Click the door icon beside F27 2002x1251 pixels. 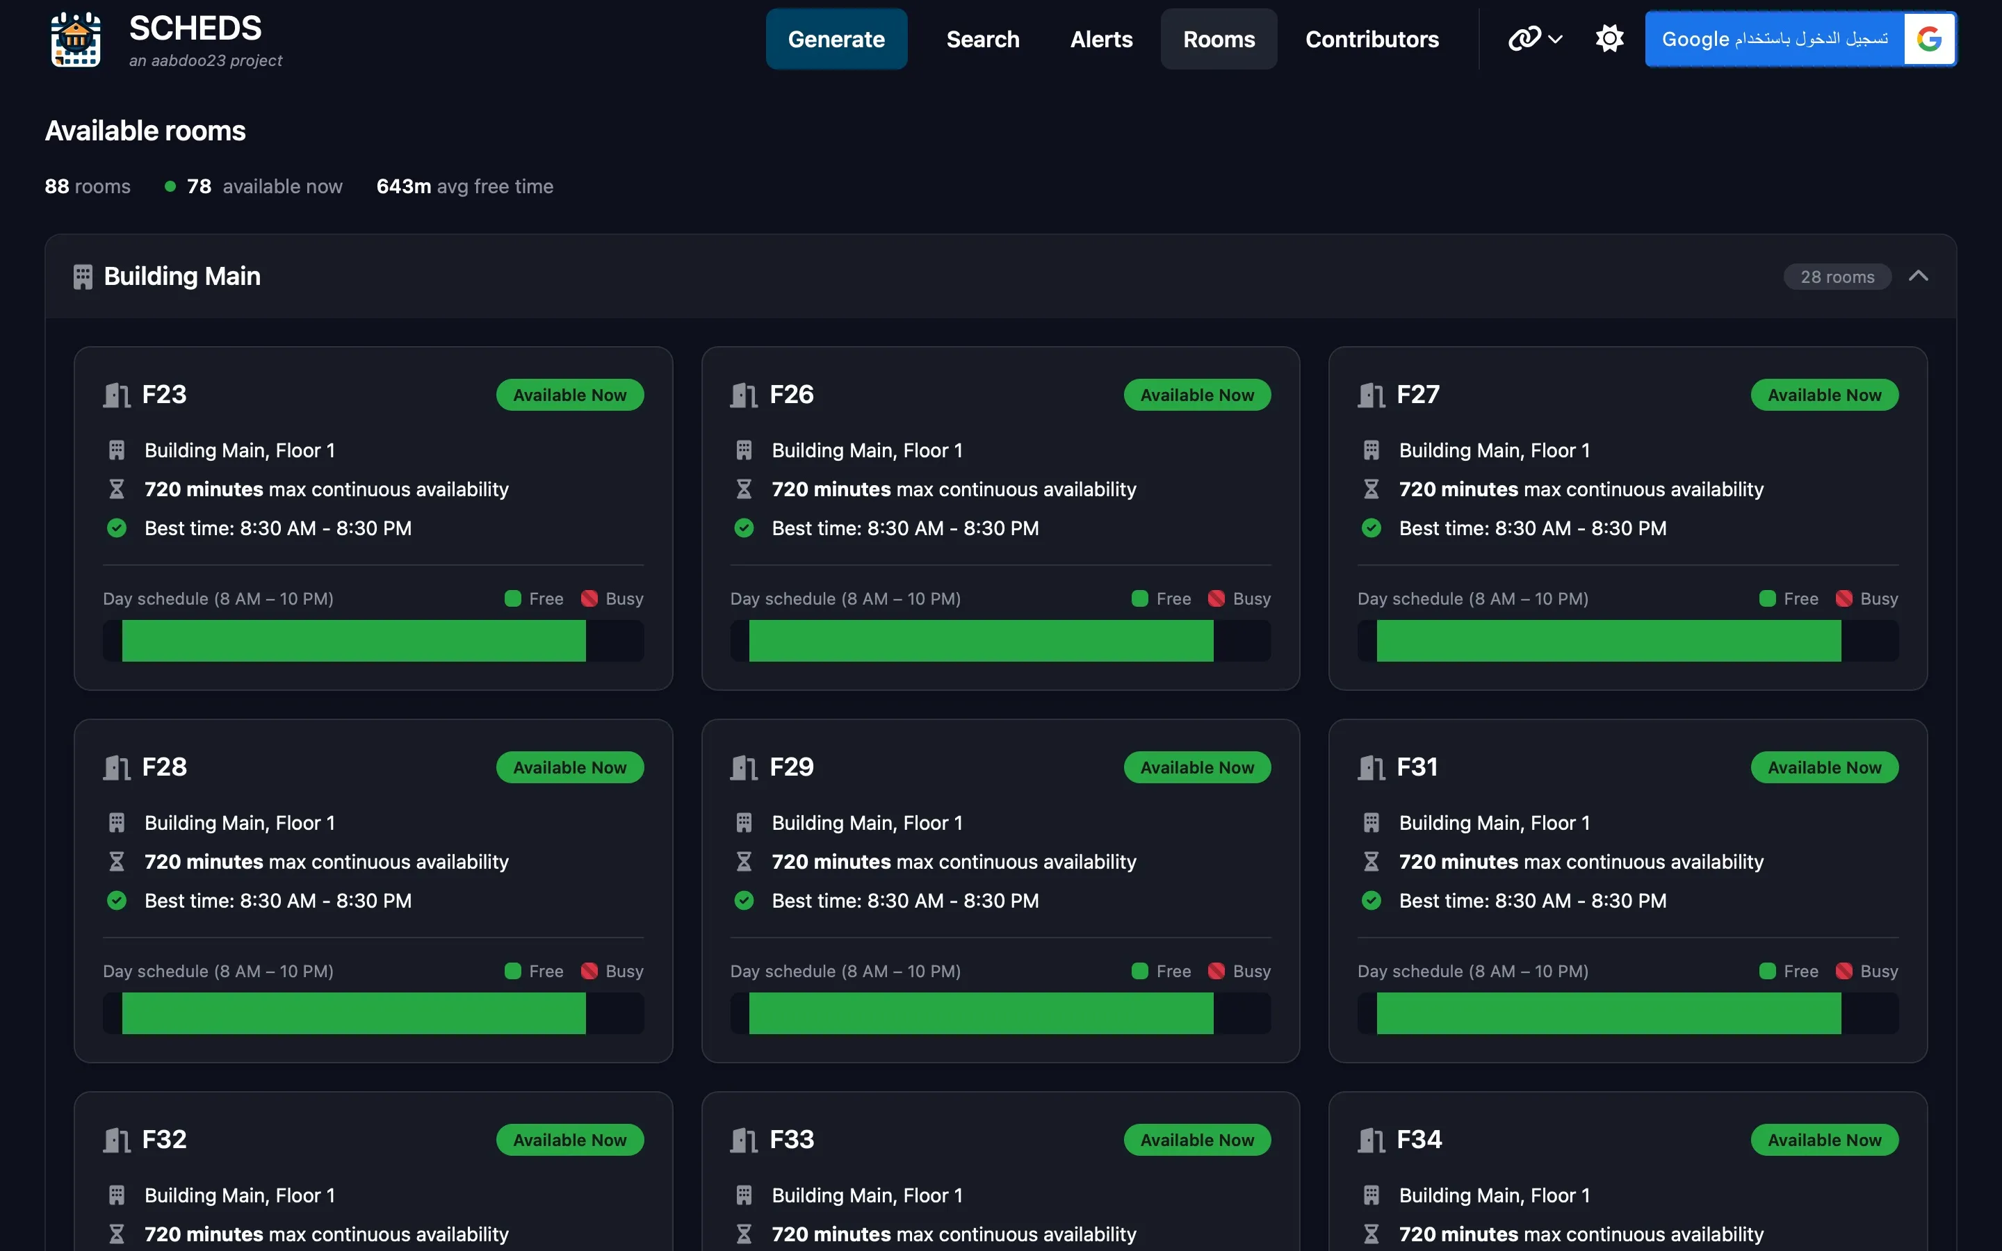coord(1372,395)
